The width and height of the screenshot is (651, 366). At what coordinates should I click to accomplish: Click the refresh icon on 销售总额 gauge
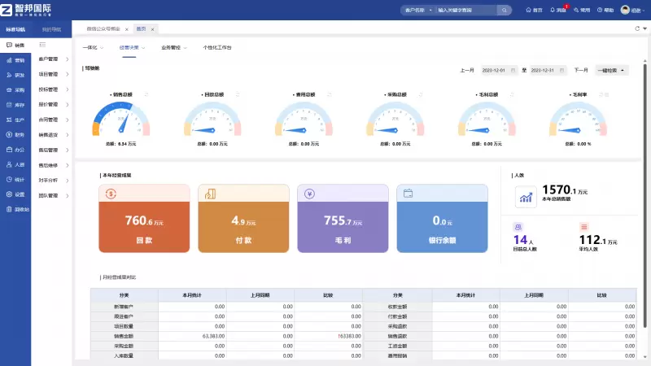[146, 94]
